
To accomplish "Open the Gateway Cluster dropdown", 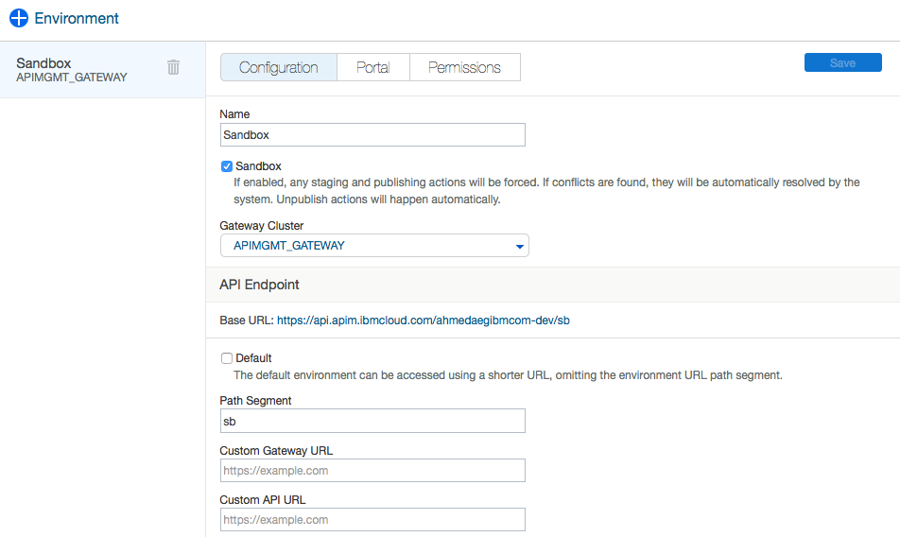I will (373, 246).
